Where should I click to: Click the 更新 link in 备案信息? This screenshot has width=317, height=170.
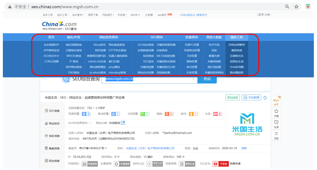[x=244, y=148]
